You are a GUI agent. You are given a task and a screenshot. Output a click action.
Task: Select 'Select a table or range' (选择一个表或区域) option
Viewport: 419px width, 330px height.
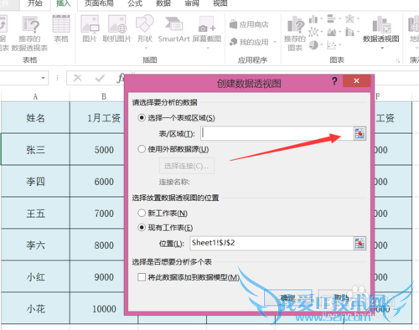coord(142,118)
